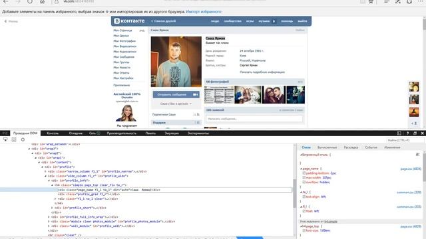Open the browser more options ellipsis
This screenshot has width=426, height=239.
click(x=420, y=1)
